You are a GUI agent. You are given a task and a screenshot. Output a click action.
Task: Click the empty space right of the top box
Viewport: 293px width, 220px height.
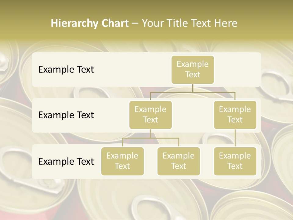(x=237, y=70)
